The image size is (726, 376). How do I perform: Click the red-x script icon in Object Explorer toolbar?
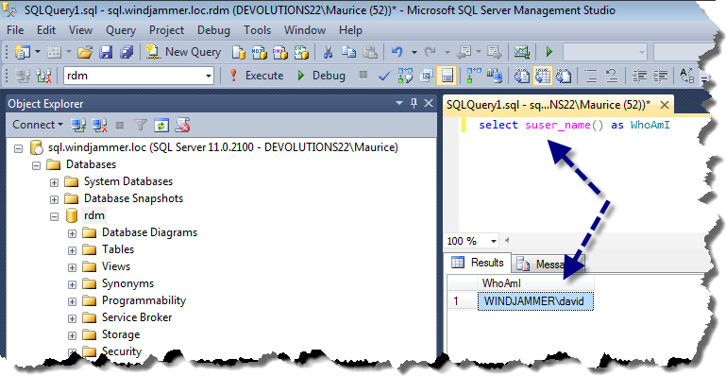click(182, 125)
